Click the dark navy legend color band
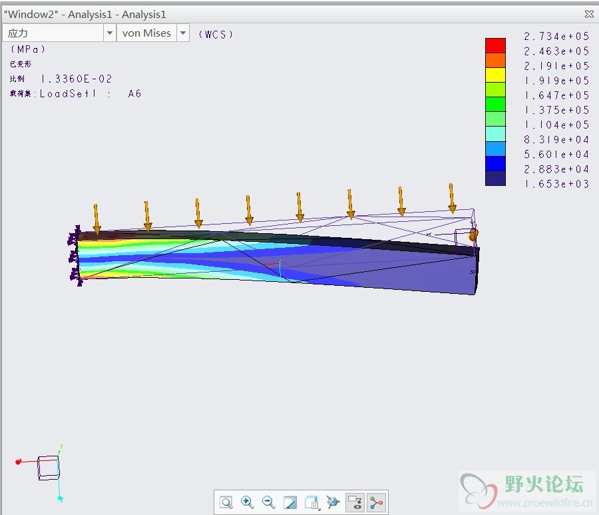 495,178
